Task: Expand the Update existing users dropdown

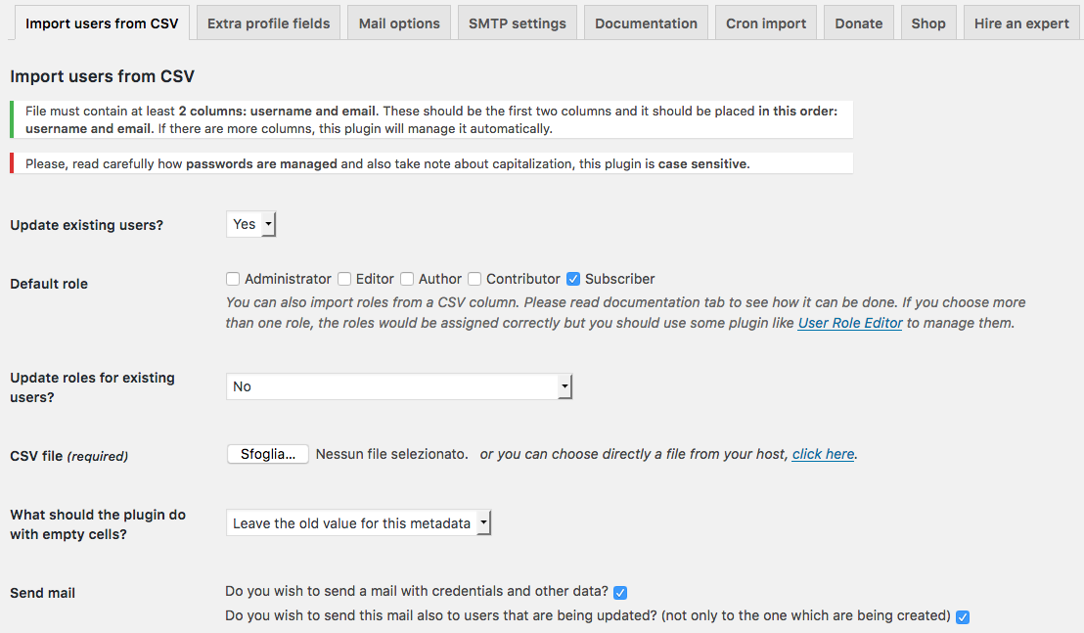Action: [251, 225]
